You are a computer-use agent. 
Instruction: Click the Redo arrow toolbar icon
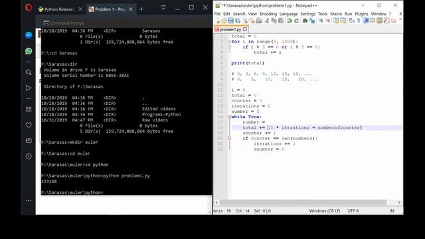(x=296, y=21)
